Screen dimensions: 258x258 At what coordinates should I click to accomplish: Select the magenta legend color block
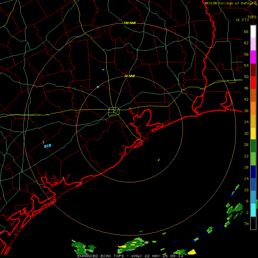[253, 57]
